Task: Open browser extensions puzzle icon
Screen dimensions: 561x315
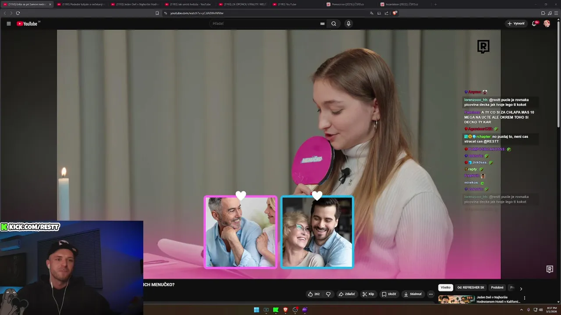Action: point(543,13)
